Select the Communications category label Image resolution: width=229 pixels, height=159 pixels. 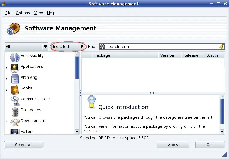36,99
